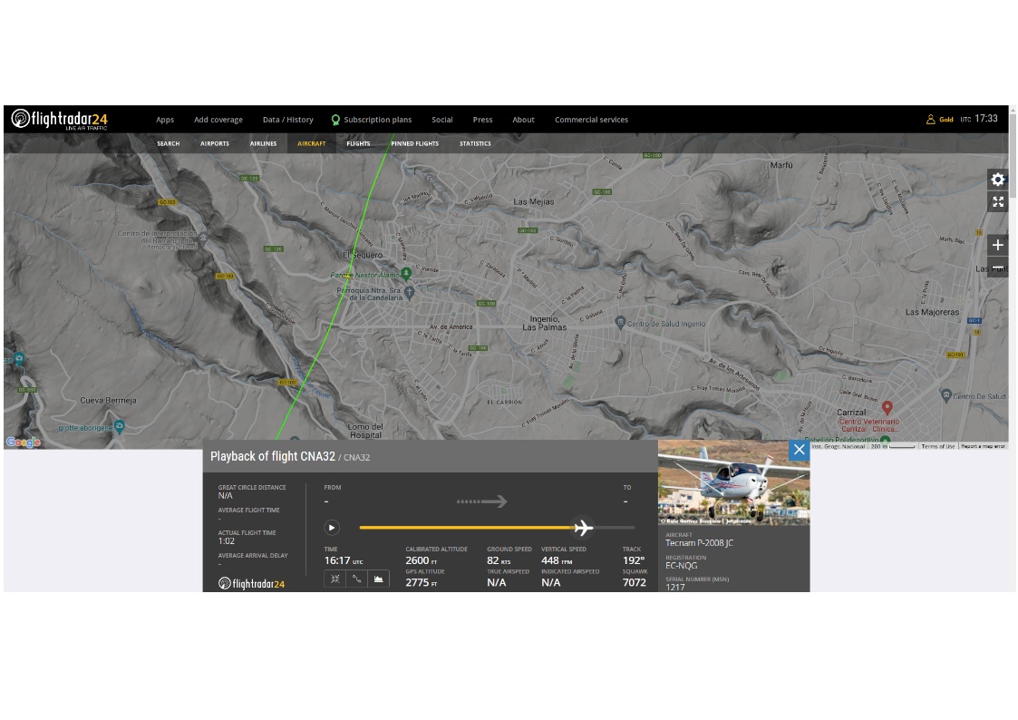The height and width of the screenshot is (720, 1018).
Task: Click the Parroquia Ntra. Sra. church marker
Action: click(x=409, y=293)
